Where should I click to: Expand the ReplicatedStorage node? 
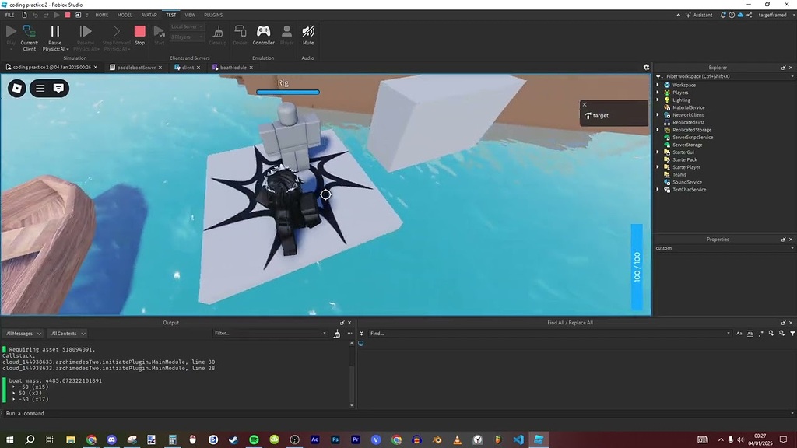pos(658,130)
